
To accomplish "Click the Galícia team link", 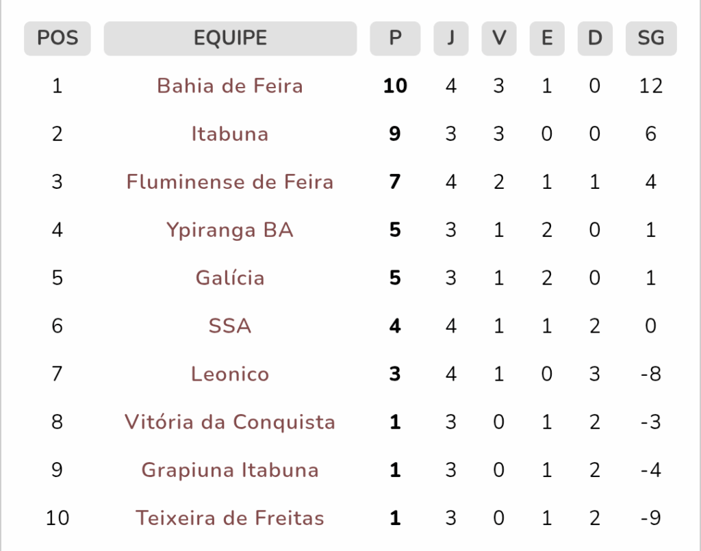I will click(x=230, y=278).
